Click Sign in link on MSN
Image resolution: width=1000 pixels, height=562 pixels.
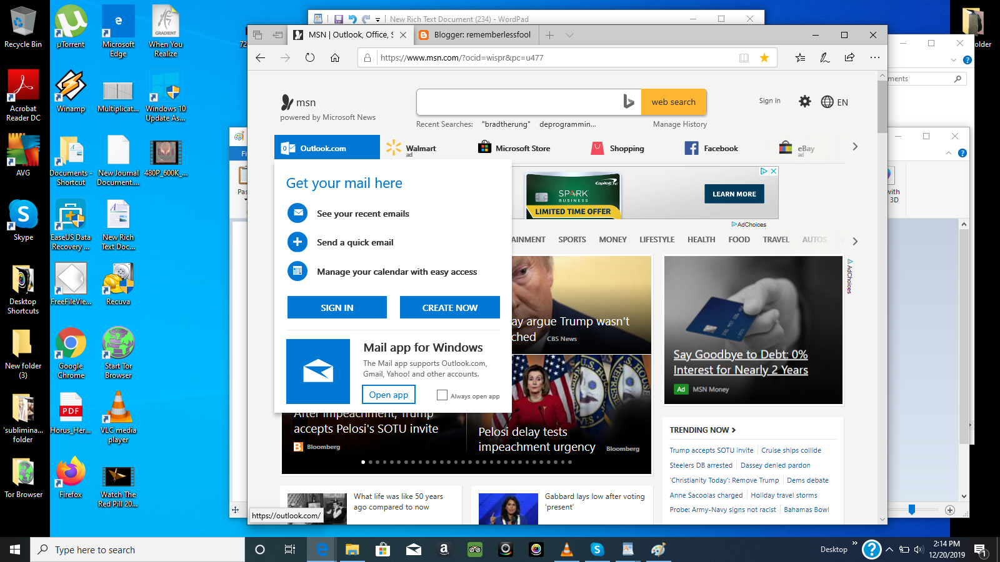769,101
